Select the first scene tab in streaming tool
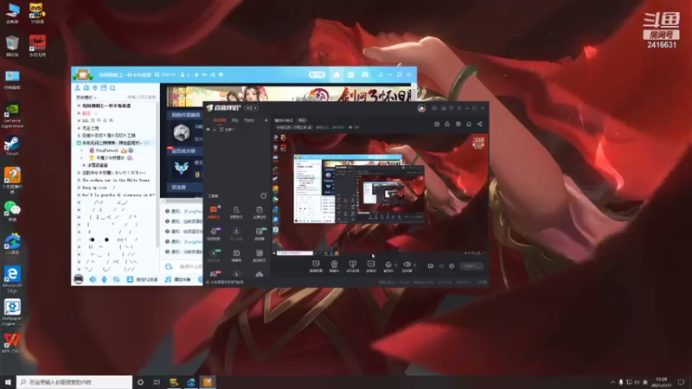Viewport: 692px width, 389px height. point(220,120)
